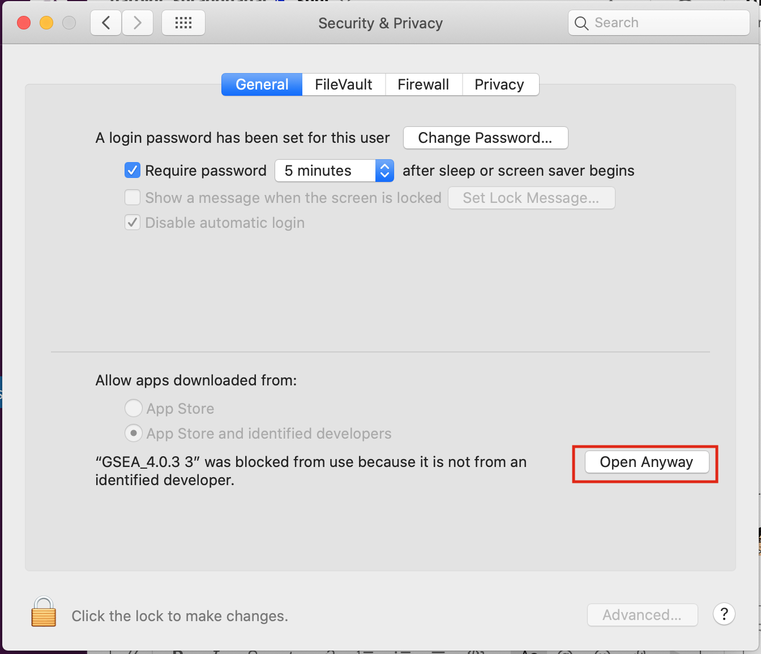Viewport: 761px width, 654px height.
Task: Click the back navigation arrow
Action: click(x=106, y=23)
